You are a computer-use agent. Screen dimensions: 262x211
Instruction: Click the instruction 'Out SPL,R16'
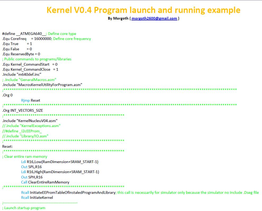tap(31, 167)
